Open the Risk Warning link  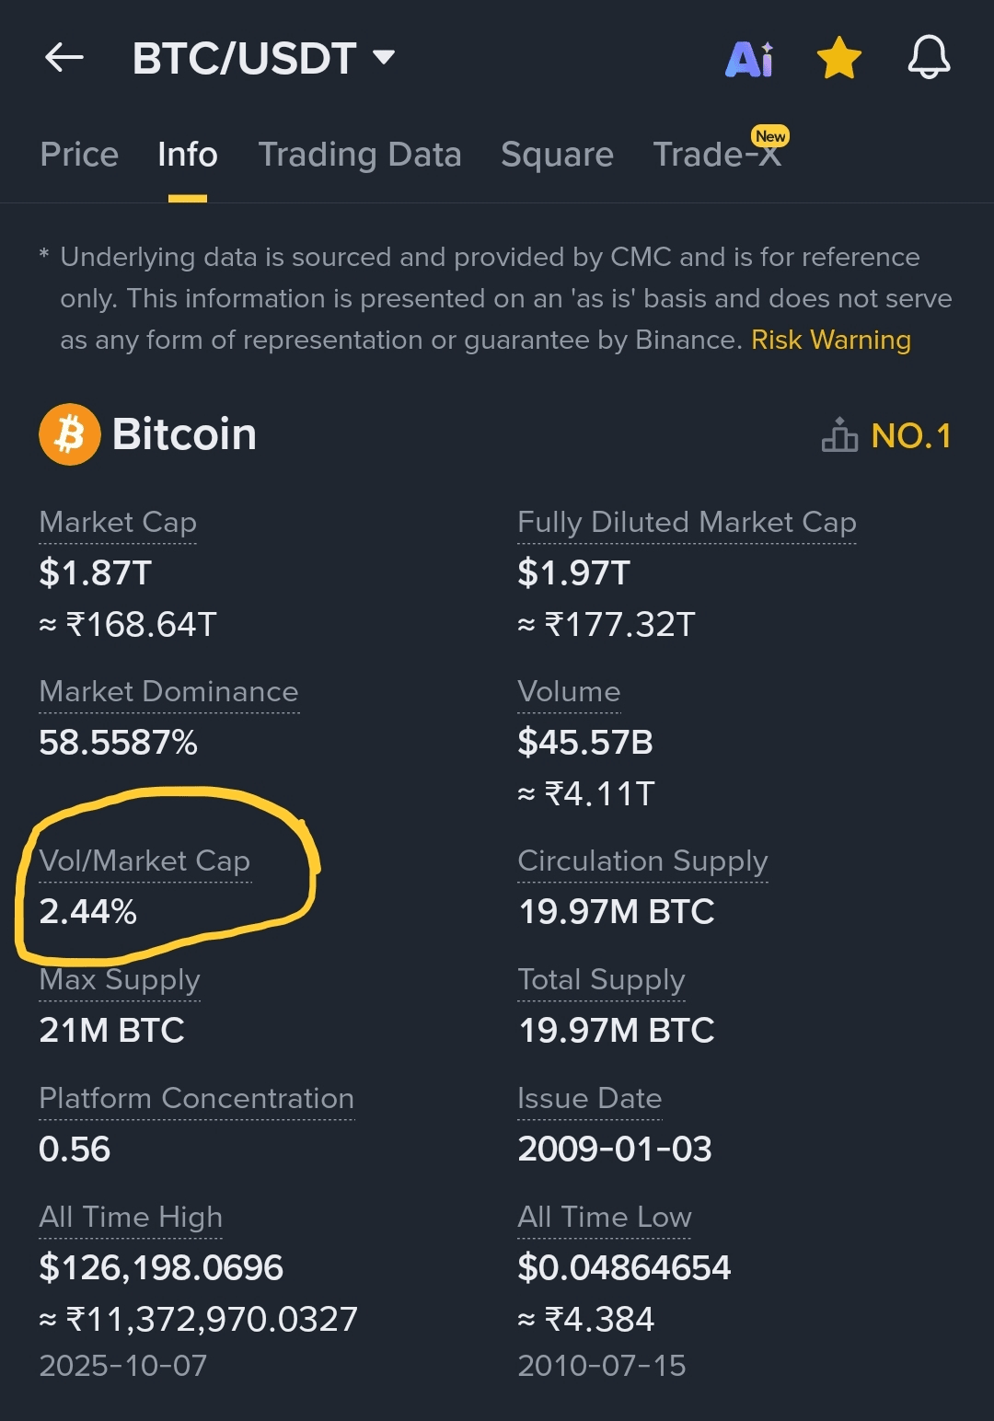point(831,341)
